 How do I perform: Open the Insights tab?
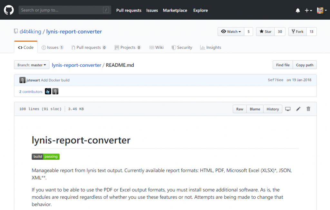[x=210, y=47]
